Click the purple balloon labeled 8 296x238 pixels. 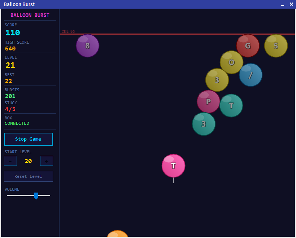pyautogui.click(x=87, y=46)
